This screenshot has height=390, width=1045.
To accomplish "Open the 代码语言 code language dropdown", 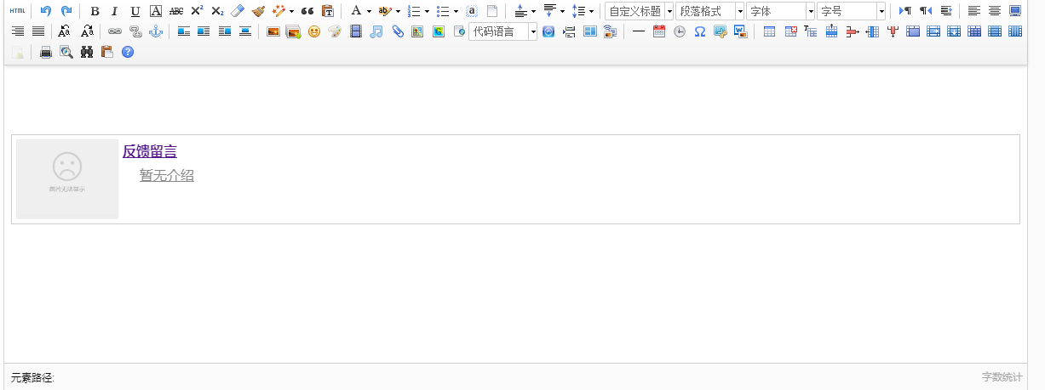I will click(502, 31).
